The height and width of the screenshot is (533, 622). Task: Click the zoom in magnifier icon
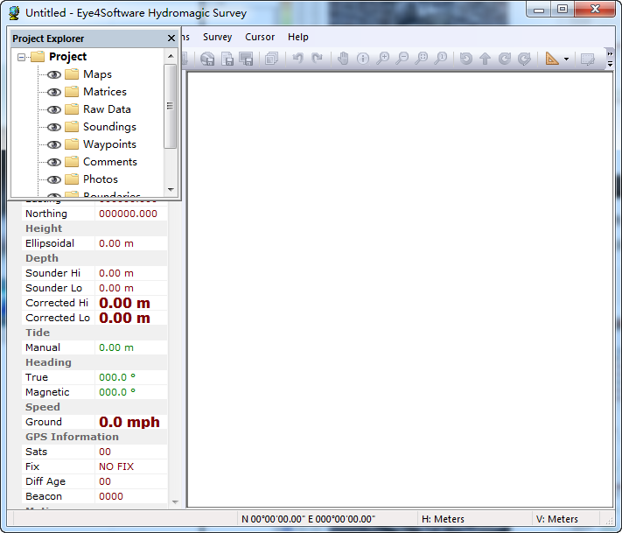pyautogui.click(x=383, y=59)
